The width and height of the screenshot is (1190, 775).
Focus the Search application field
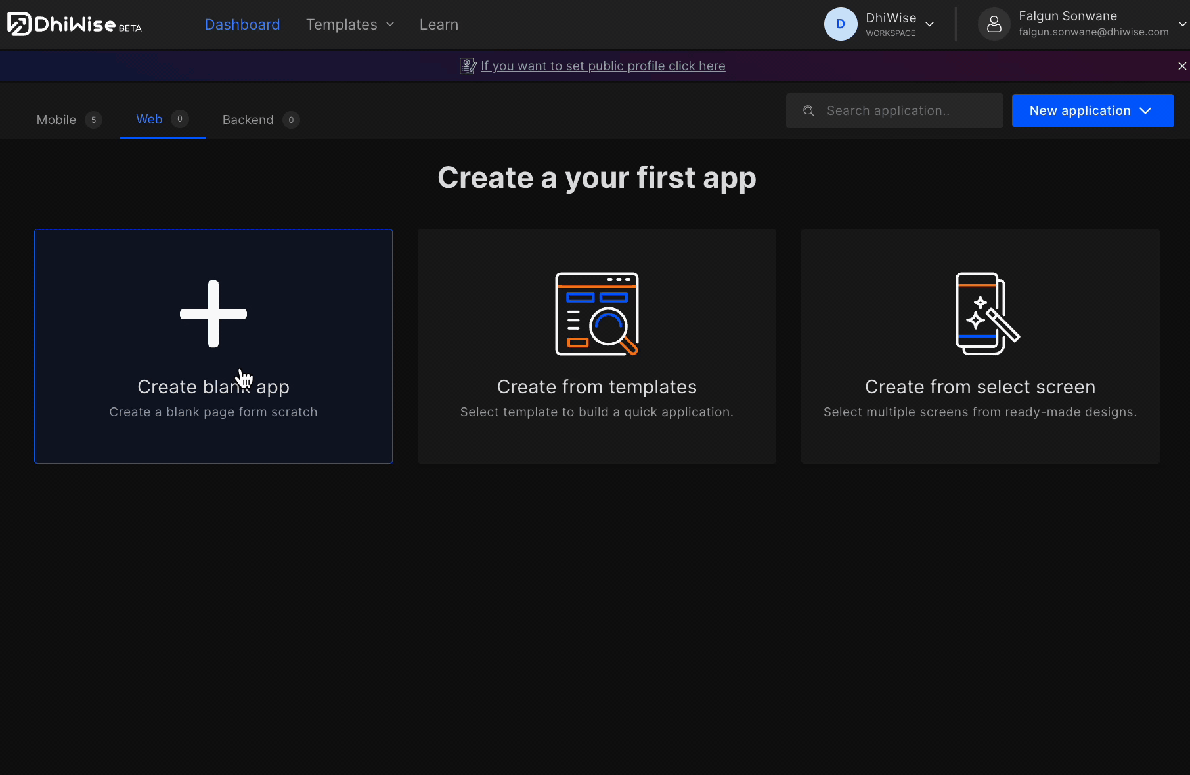click(894, 110)
